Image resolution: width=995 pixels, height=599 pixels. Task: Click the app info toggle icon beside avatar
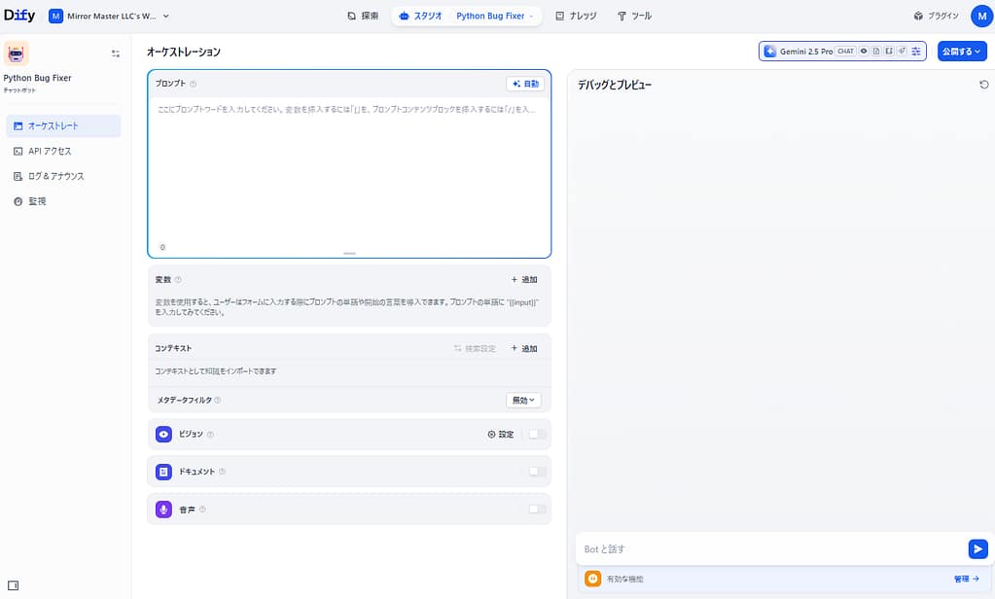(116, 54)
